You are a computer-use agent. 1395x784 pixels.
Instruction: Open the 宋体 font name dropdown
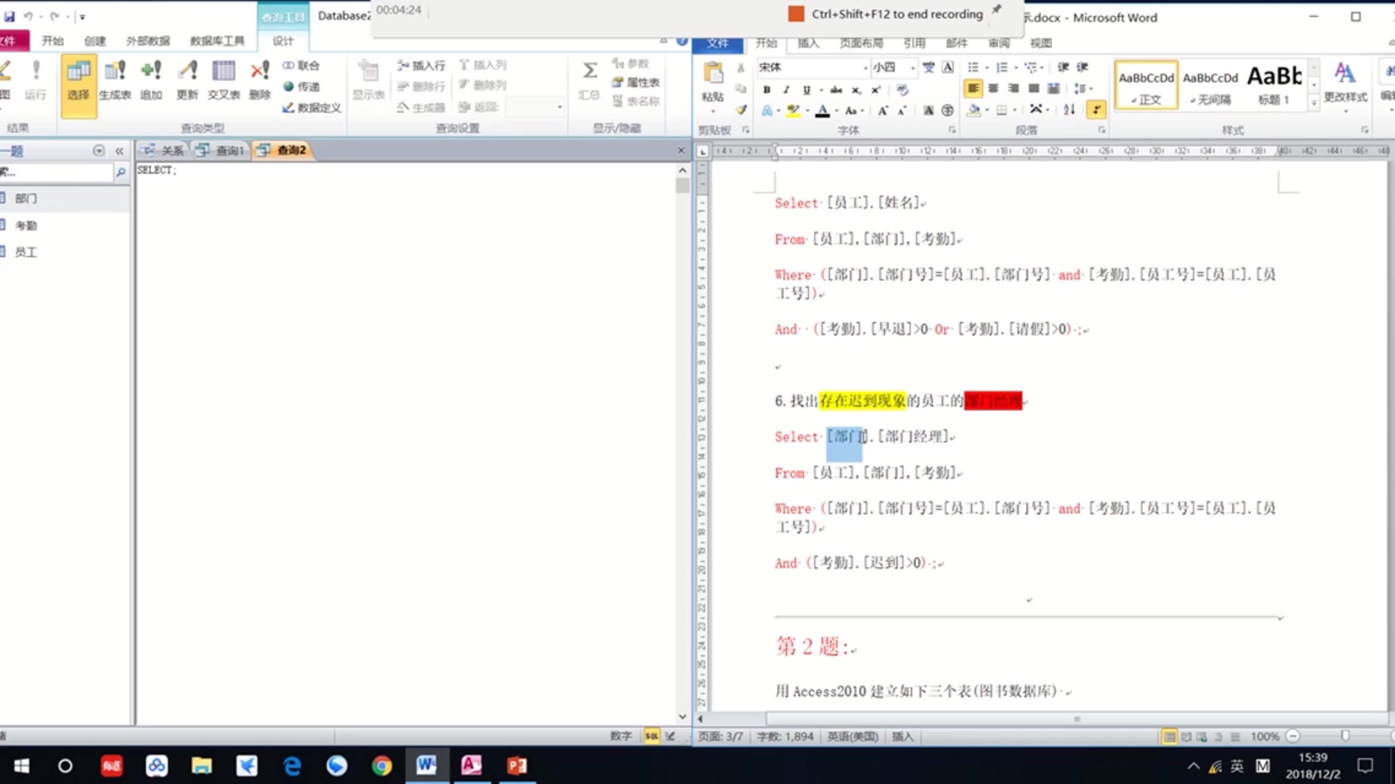(865, 68)
